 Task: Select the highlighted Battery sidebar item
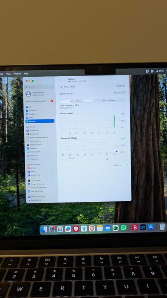(x=40, y=121)
